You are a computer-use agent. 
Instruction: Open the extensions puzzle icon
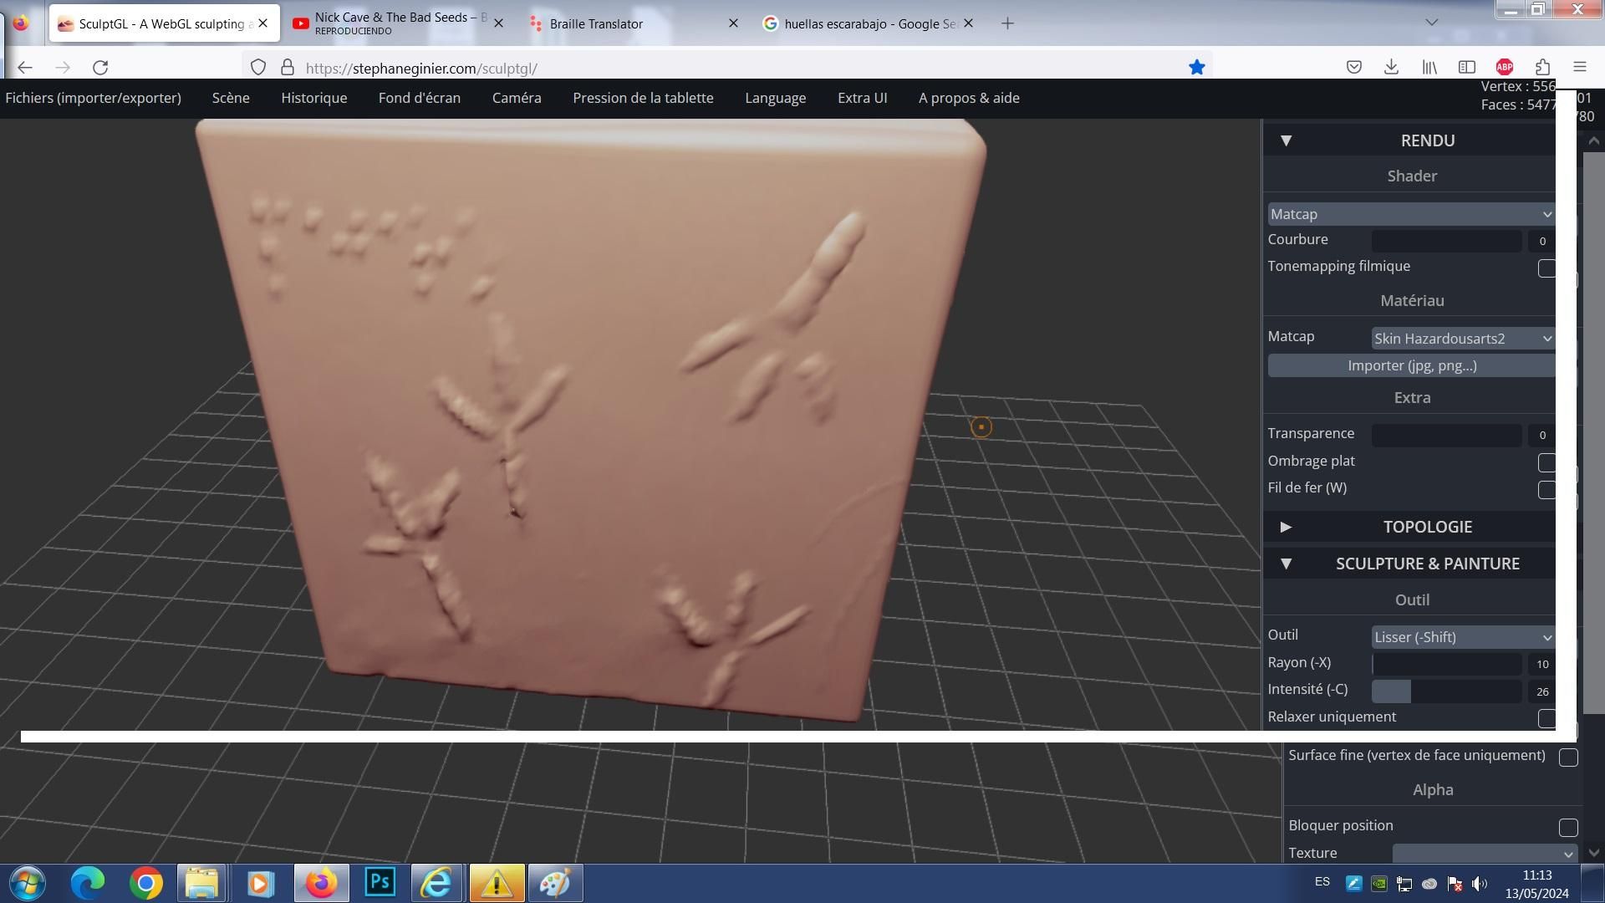point(1542,68)
